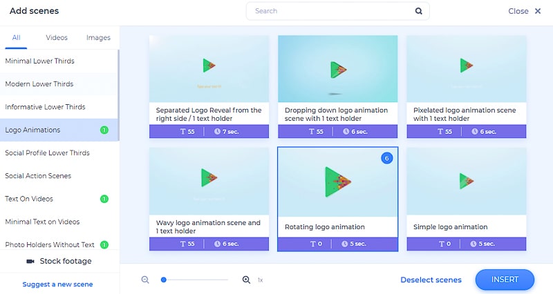Click the blue 6 selection badge

click(x=386, y=158)
